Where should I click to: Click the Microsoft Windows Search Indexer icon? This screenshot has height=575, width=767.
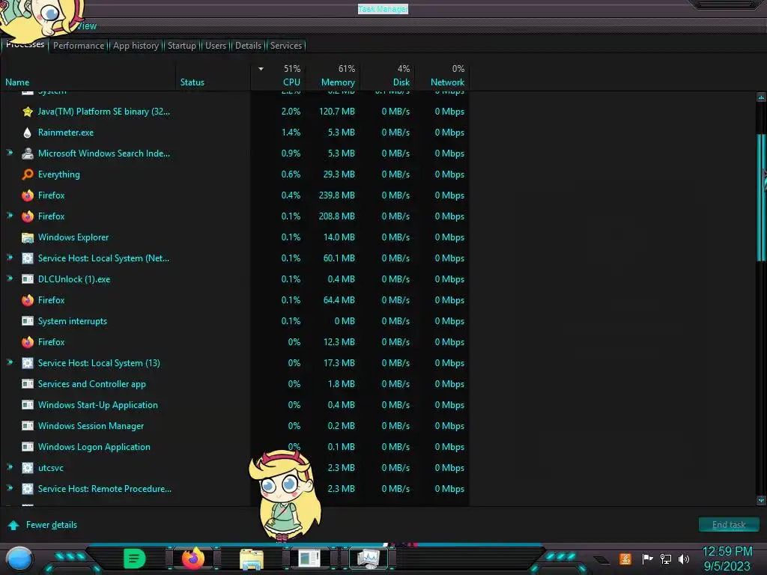coord(28,153)
